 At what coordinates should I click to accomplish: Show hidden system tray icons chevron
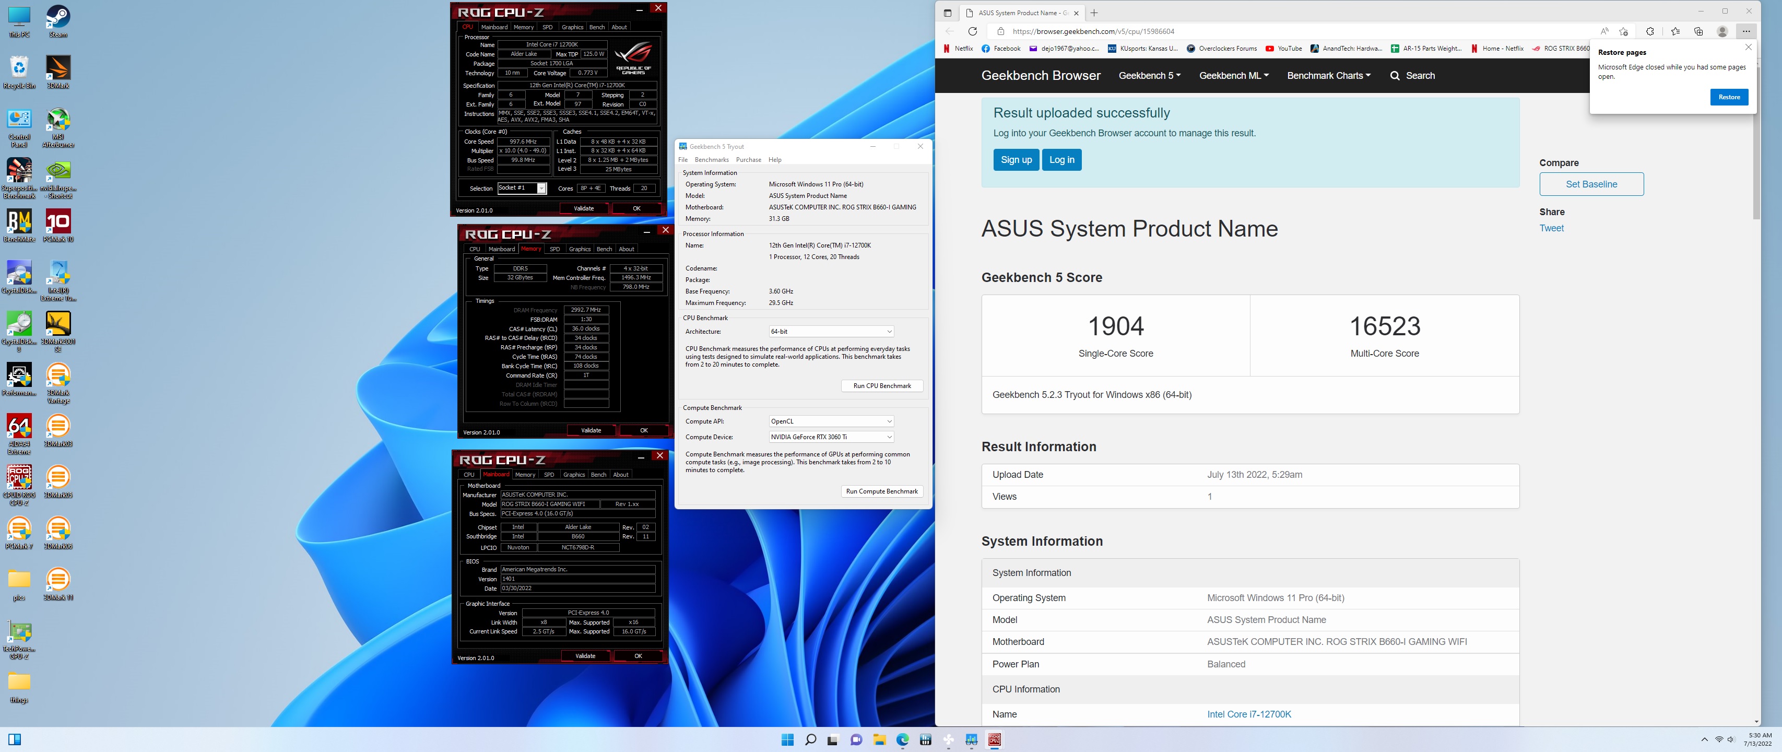pyautogui.click(x=1704, y=739)
